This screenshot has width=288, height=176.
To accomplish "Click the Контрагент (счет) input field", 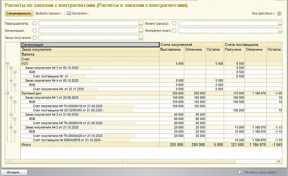I will click(228, 30).
